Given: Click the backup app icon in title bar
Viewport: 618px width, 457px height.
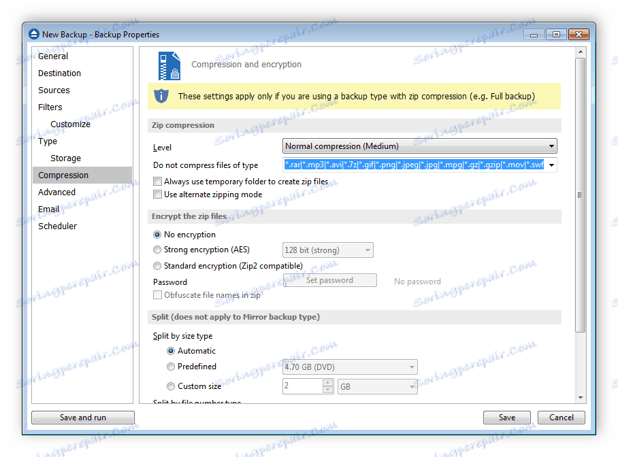Looking at the screenshot, I should 34,34.
